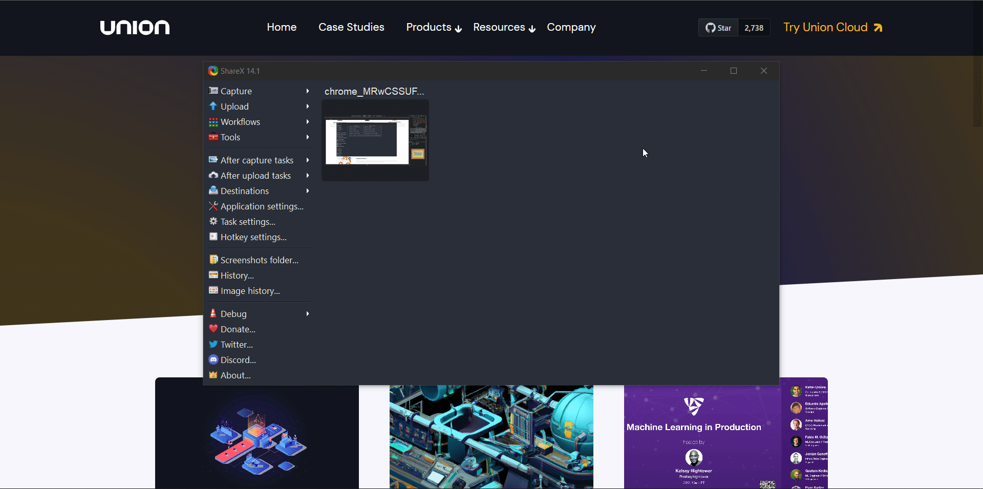The image size is (983, 489).
Task: Expand the Destinations submenu arrow
Action: [x=308, y=190]
